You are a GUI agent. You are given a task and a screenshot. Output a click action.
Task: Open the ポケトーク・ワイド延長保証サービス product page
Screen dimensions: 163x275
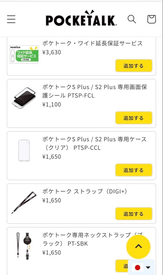[x=93, y=43]
